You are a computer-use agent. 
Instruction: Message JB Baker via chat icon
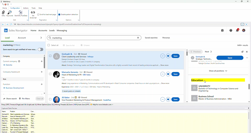168,99
